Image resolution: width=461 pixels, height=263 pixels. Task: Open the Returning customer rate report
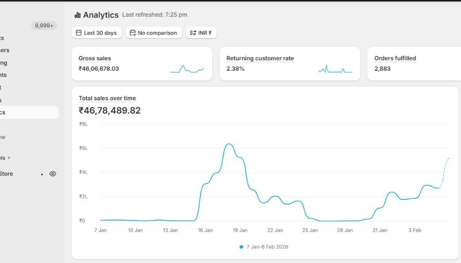point(260,58)
